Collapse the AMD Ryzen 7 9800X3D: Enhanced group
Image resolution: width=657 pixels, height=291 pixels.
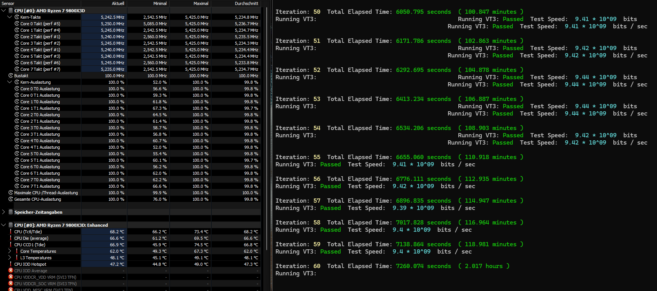click(x=3, y=225)
